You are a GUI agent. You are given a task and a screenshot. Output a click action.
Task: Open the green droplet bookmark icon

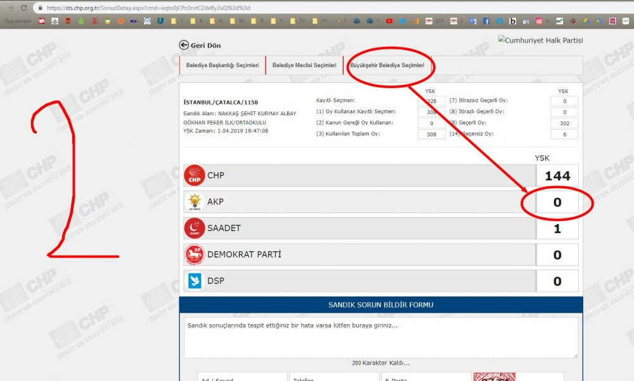81,21
